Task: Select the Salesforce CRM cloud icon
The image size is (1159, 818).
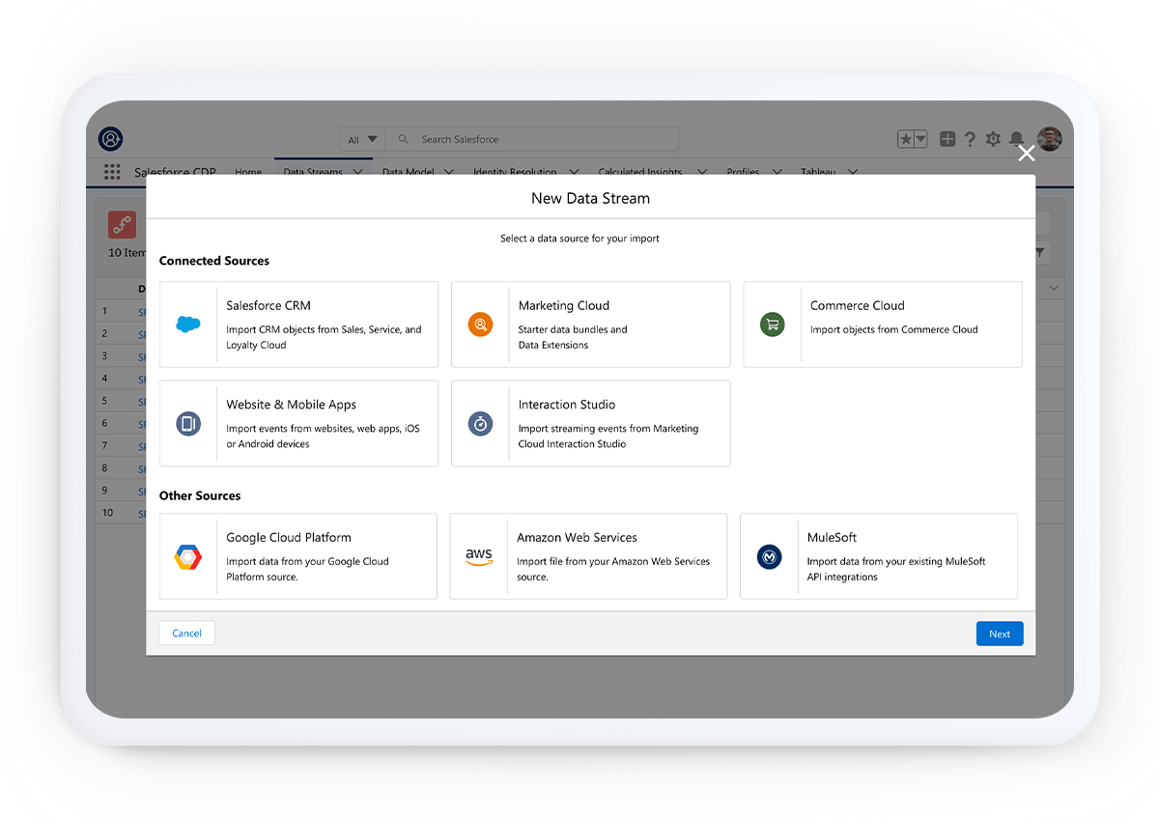Action: point(188,324)
